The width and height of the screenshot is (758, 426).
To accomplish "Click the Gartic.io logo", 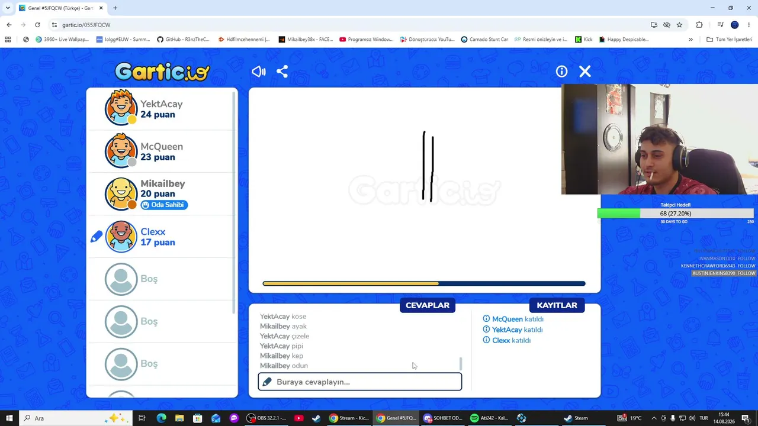I will point(162,72).
